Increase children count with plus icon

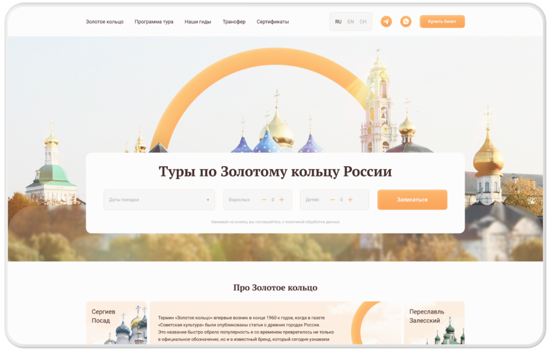tap(350, 199)
